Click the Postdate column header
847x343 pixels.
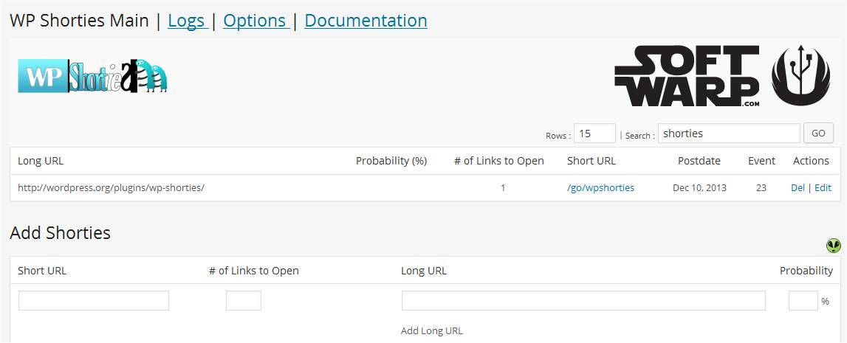699,161
